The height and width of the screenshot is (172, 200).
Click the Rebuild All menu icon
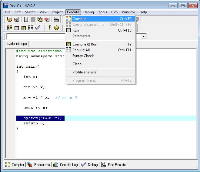point(68,50)
